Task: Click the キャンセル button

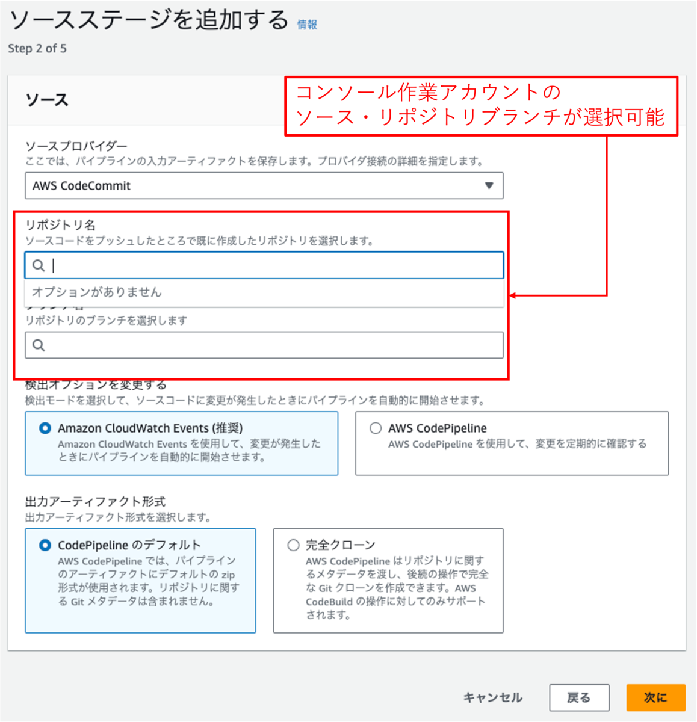Action: point(492,697)
